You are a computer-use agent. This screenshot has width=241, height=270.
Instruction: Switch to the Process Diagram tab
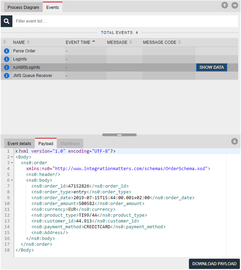pos(23,7)
